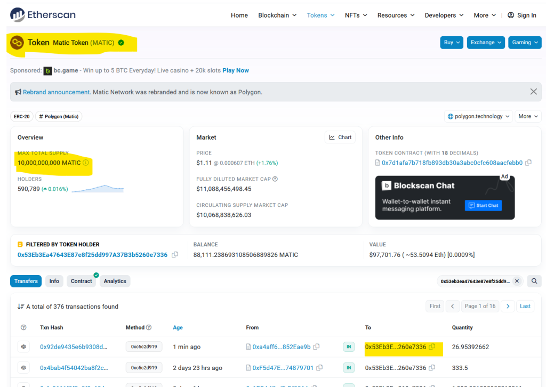546x387 pixels.
Task: Open the Market price Chart
Action: [x=340, y=137]
